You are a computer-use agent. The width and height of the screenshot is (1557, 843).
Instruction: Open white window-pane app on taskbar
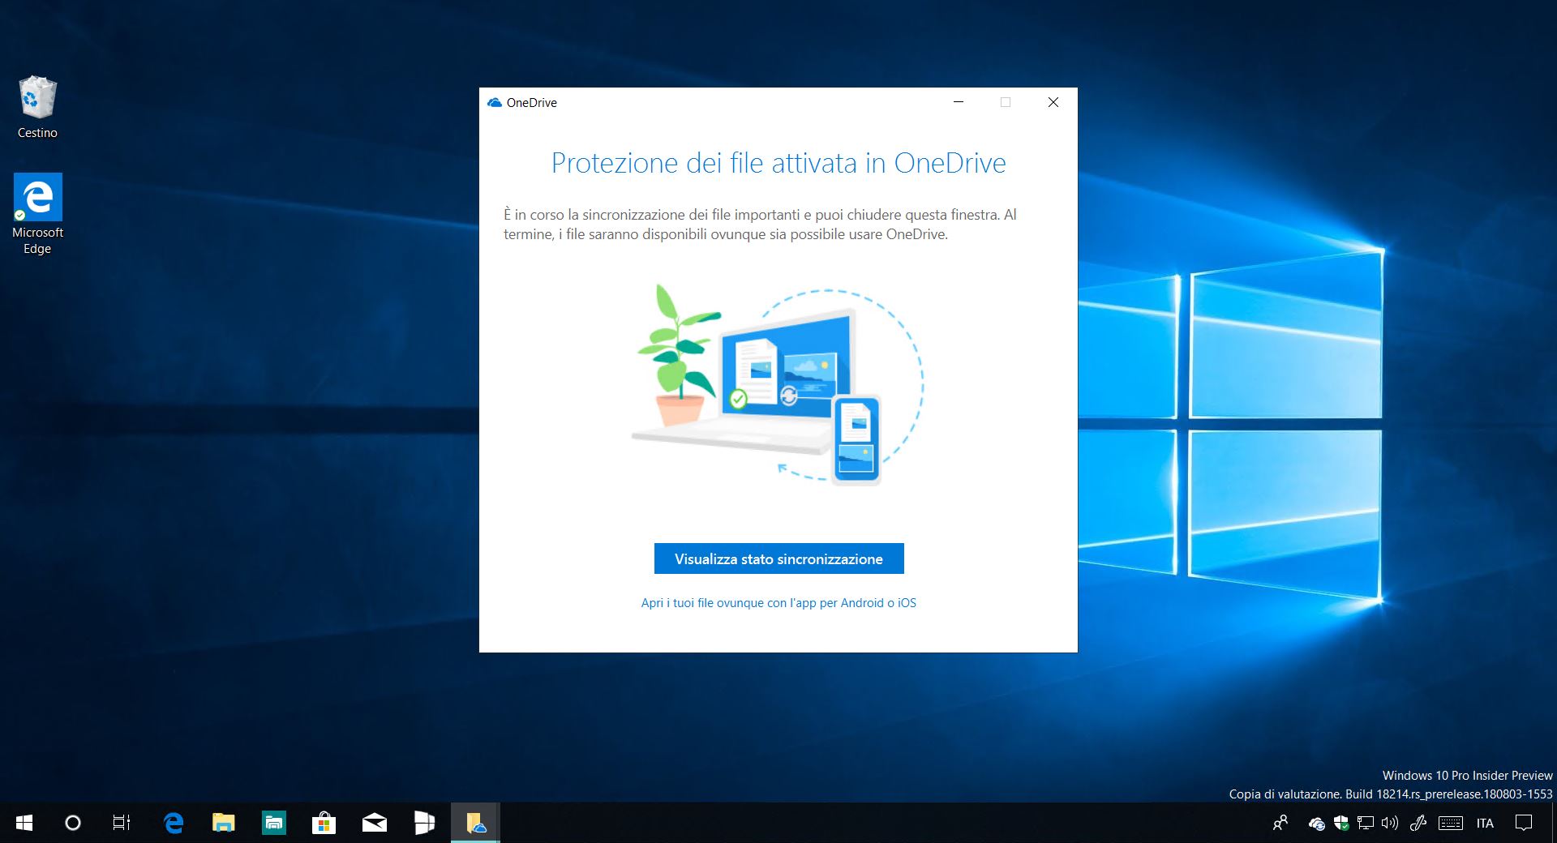[424, 823]
